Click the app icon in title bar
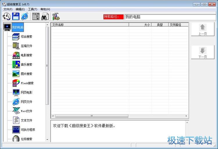The height and width of the screenshot is (149, 218). (x=4, y=4)
